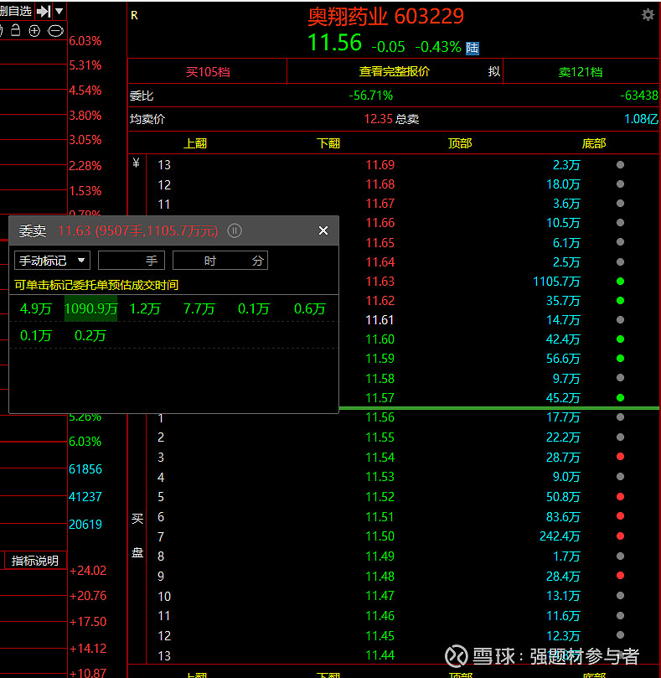Screen dimensions: 661x678
Task: Click buy price 11.51 at level 6
Action: [x=380, y=517]
